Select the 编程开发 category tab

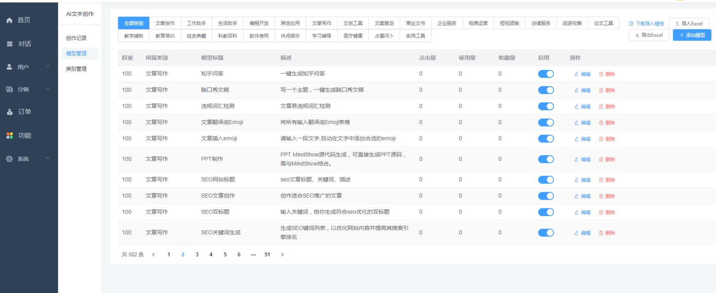(x=259, y=23)
